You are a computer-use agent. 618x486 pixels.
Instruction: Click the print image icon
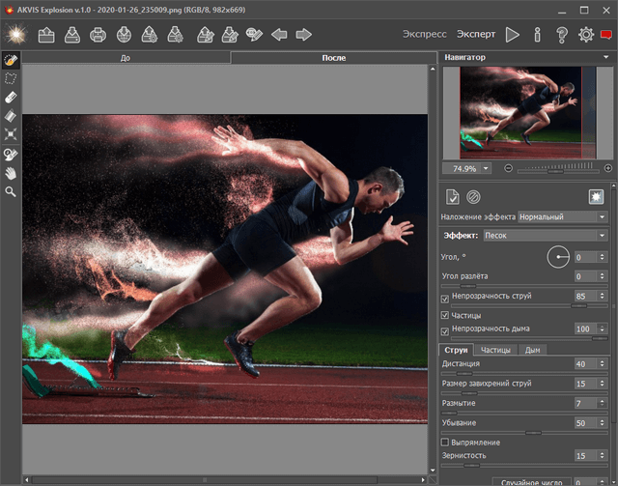point(98,35)
